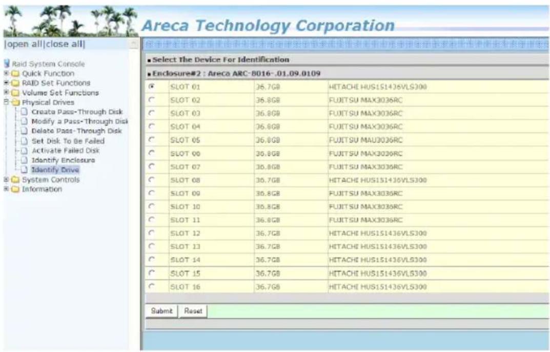Viewport: 550px width, 352px height.
Task: Click the Identify Drive page icon
Action: 24,170
